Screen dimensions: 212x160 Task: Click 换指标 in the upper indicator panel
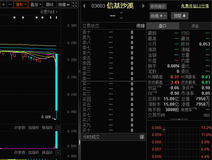pyautogui.click(x=47, y=128)
